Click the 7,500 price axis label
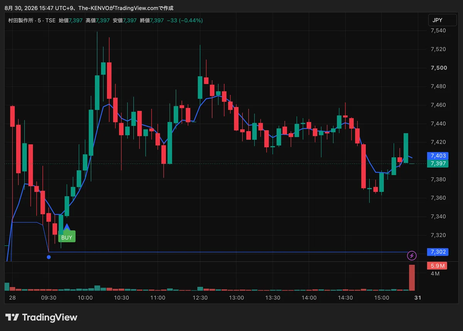 [438, 68]
